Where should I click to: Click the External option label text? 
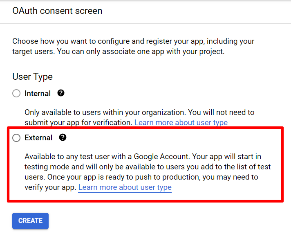[38, 138]
